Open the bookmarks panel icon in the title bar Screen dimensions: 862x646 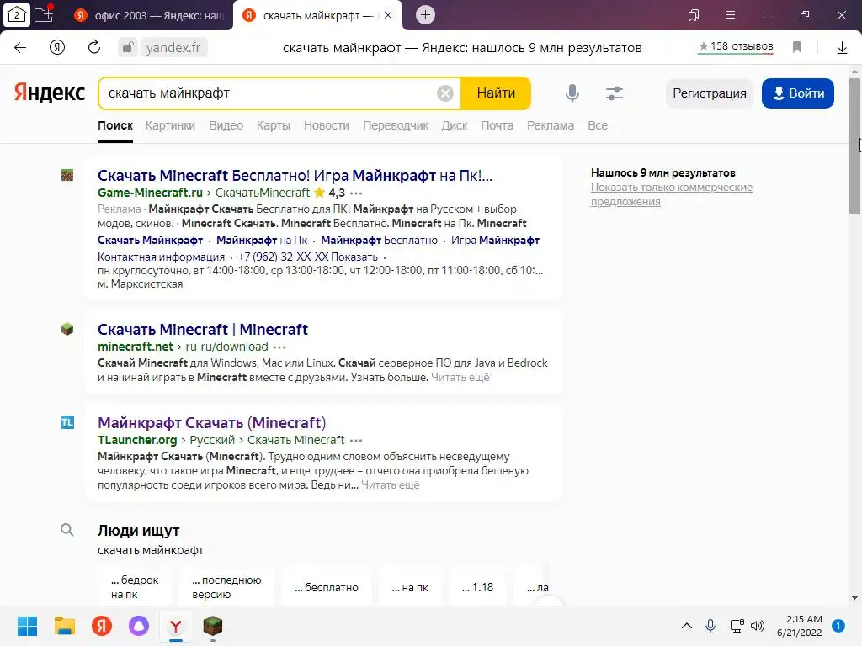point(694,15)
